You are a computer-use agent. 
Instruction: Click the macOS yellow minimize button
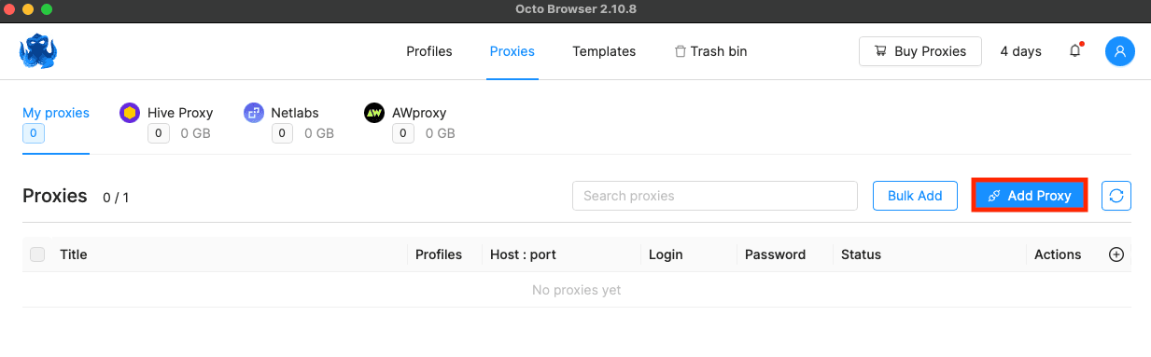(28, 9)
